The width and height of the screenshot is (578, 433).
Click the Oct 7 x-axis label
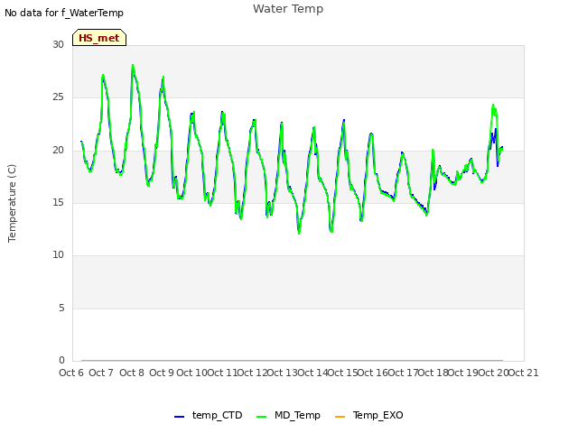pyautogui.click(x=101, y=373)
